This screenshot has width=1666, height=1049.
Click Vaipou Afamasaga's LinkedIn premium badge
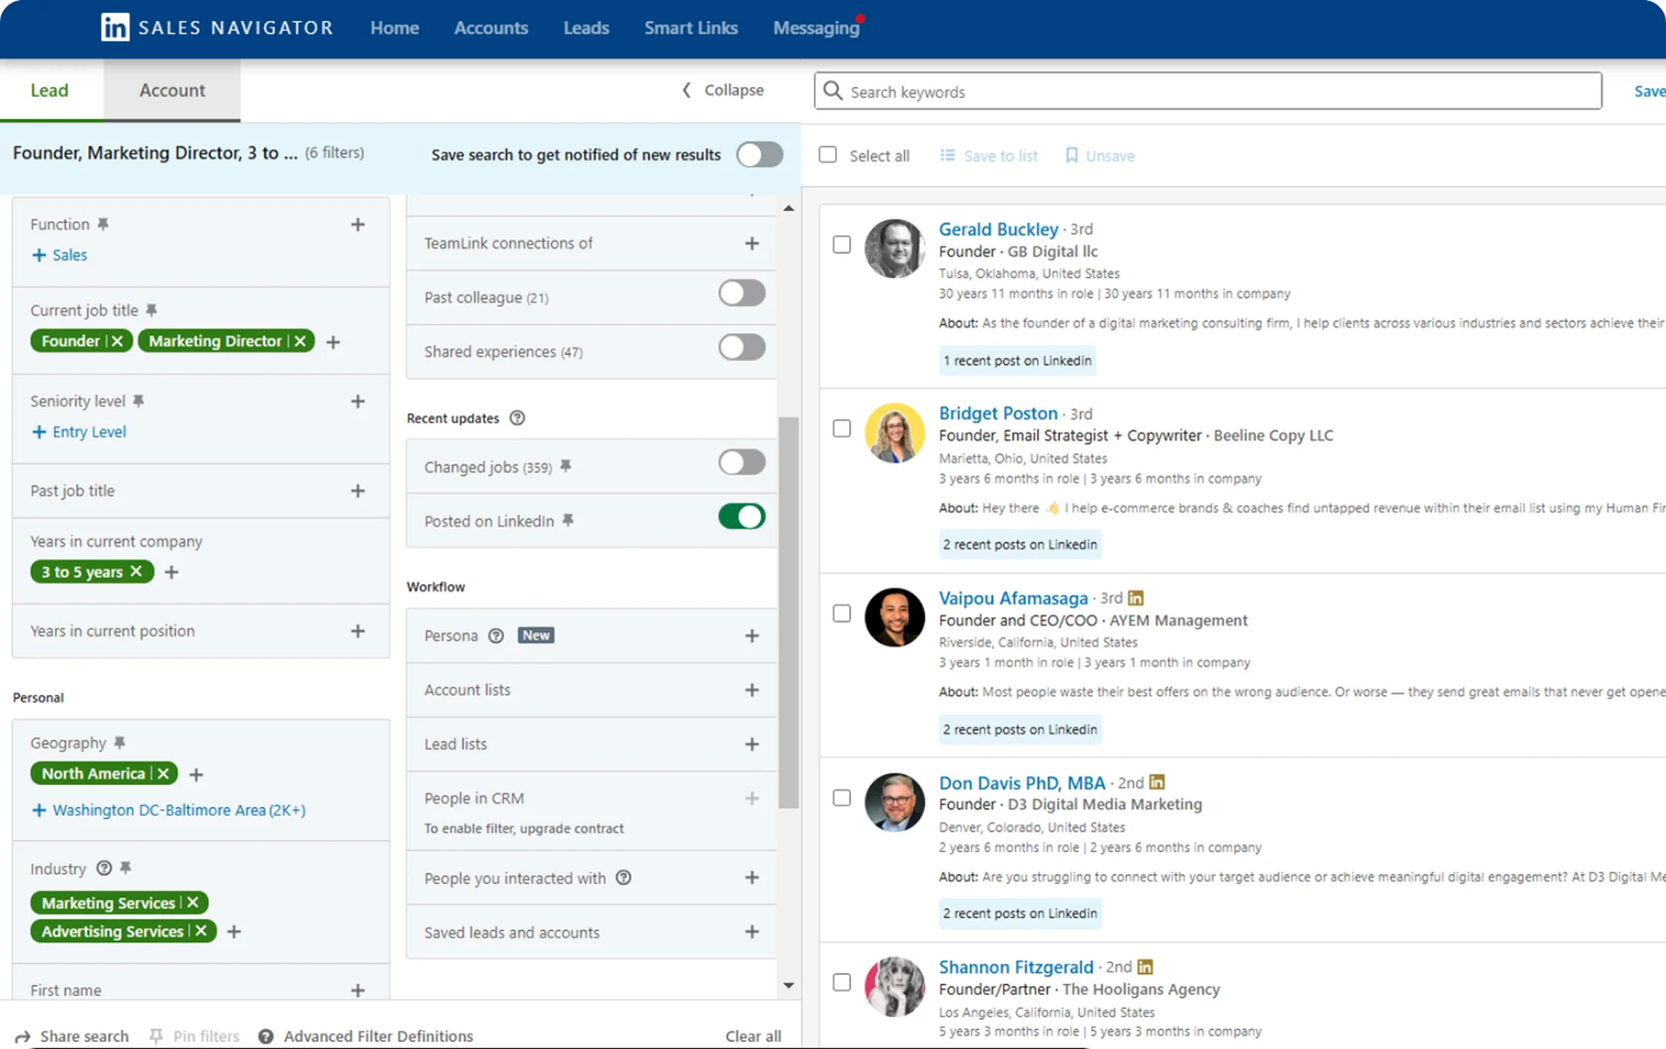pyautogui.click(x=1136, y=598)
